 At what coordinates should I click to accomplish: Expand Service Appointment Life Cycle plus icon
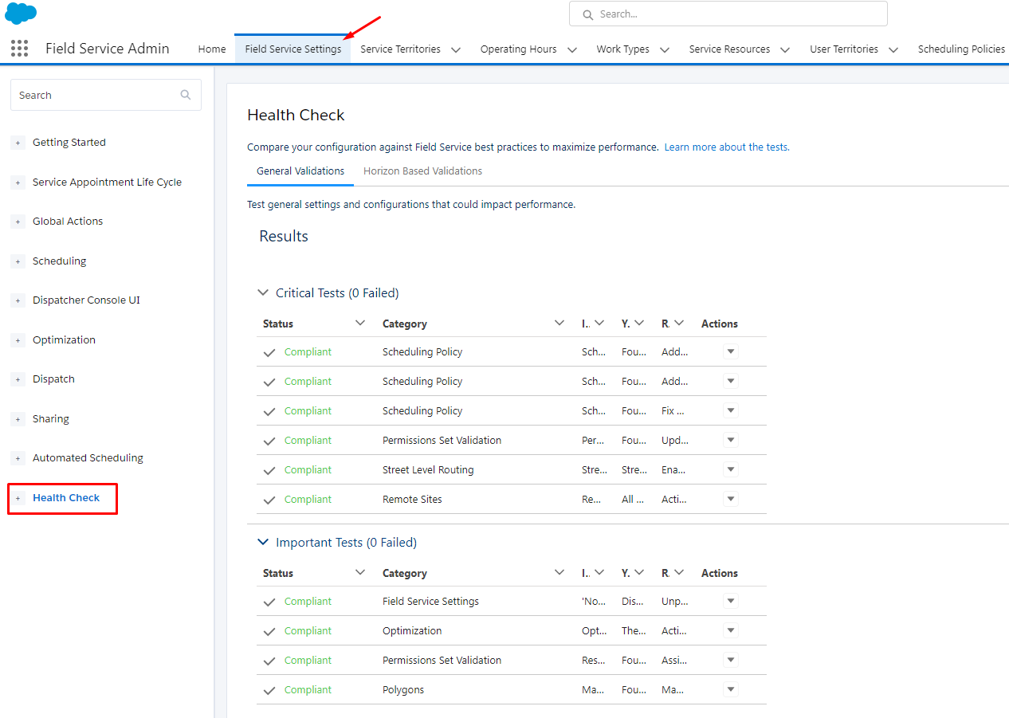[18, 182]
